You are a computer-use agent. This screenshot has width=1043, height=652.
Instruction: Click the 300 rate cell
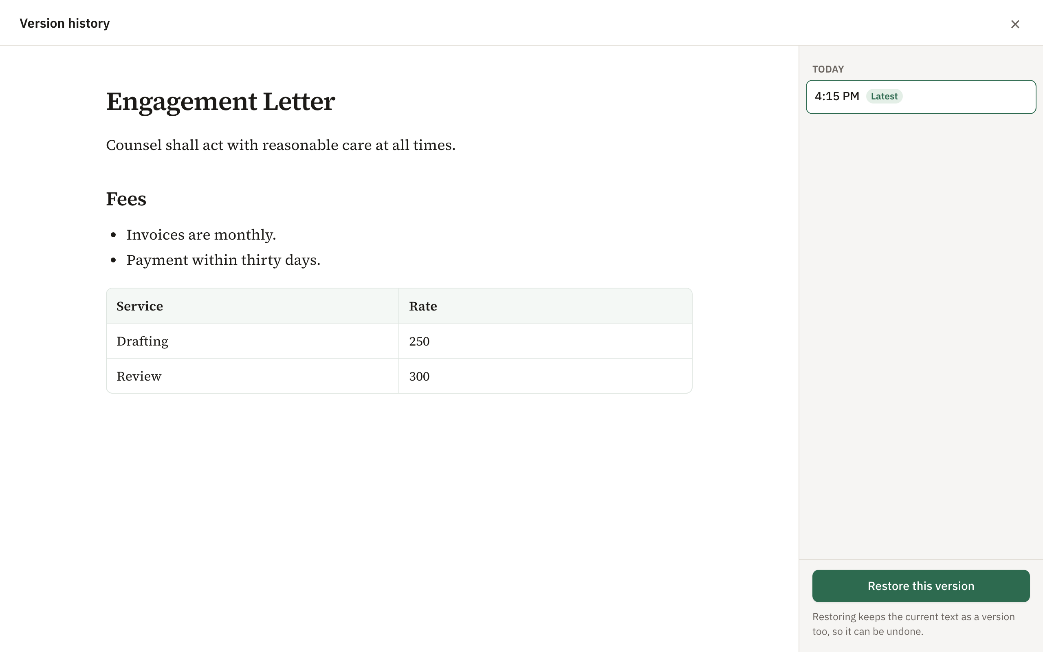(x=545, y=376)
